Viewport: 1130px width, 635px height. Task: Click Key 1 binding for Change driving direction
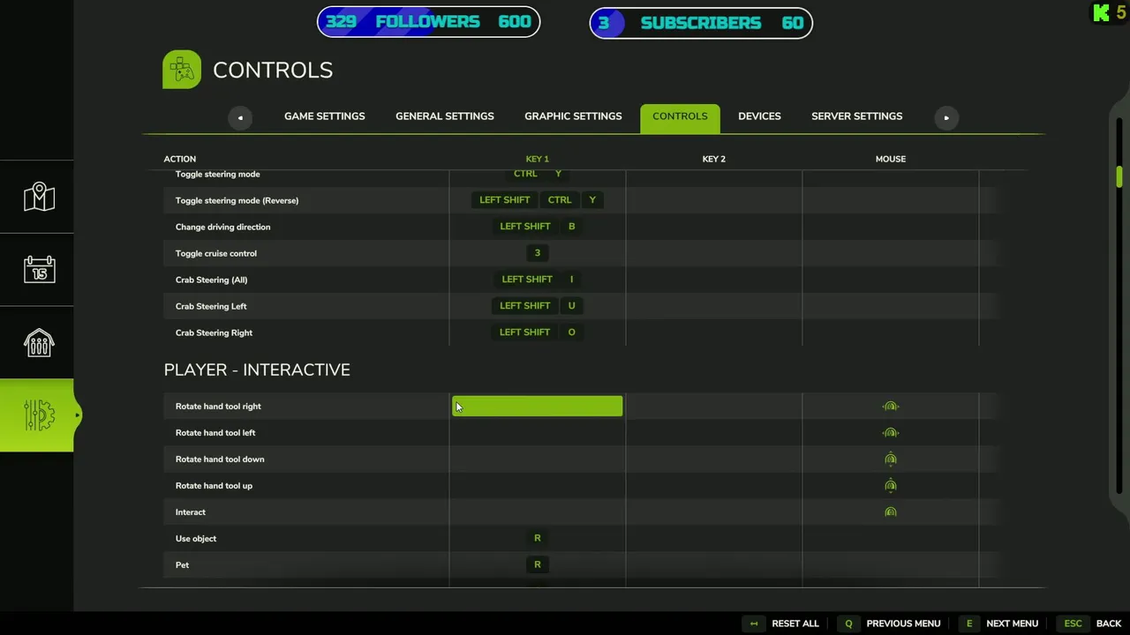pyautogui.click(x=538, y=227)
